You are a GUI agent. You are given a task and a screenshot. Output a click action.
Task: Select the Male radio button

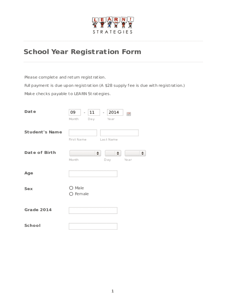(71, 188)
